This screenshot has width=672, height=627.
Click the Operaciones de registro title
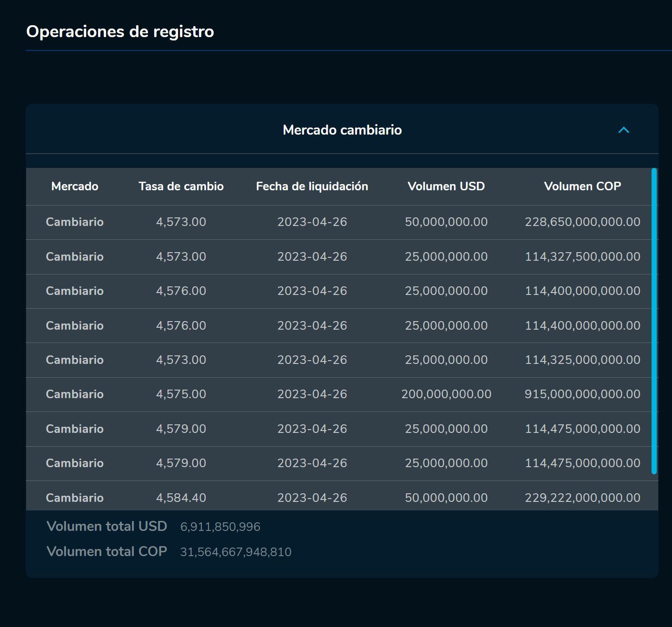120,32
